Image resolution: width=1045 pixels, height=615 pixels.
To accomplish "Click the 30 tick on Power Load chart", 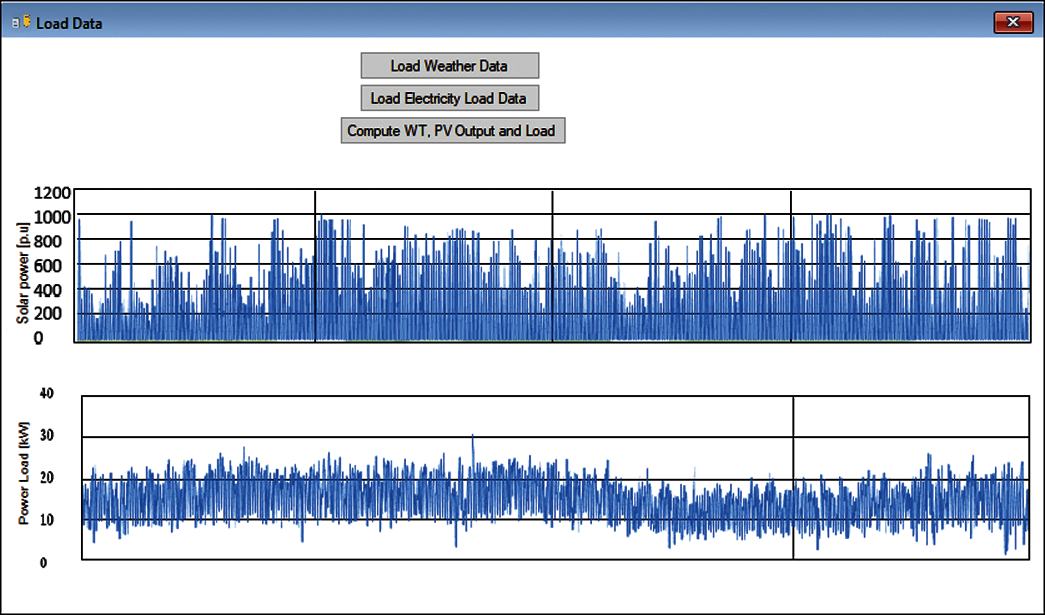I will pos(47,436).
